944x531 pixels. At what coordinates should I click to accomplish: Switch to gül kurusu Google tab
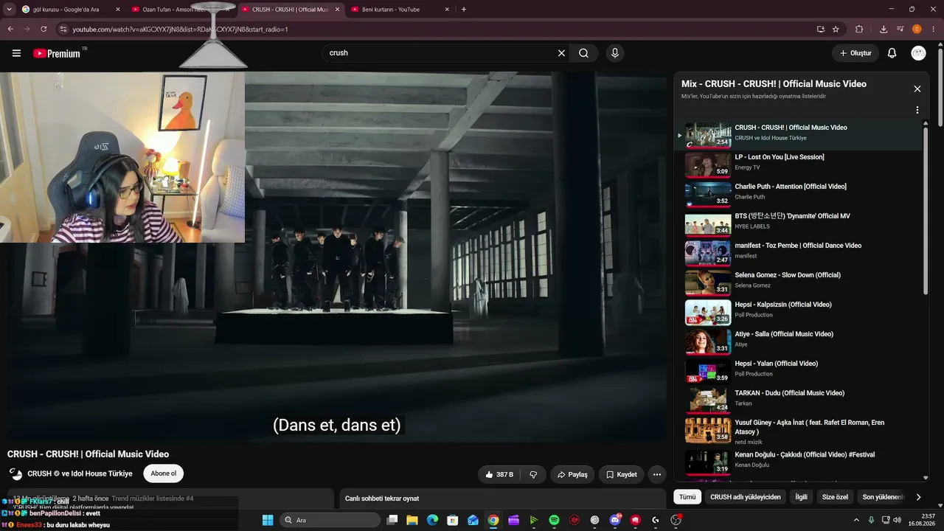click(66, 10)
